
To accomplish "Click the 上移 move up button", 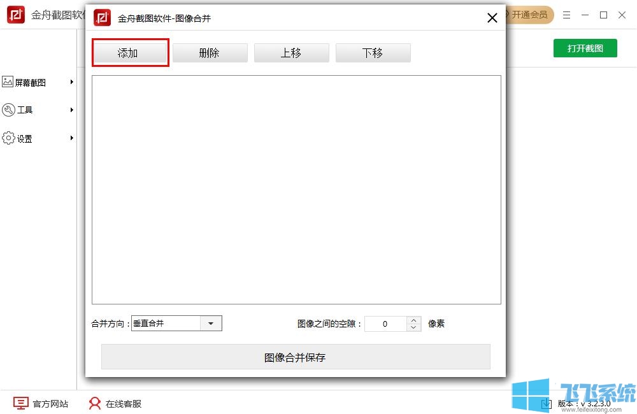I will click(291, 53).
